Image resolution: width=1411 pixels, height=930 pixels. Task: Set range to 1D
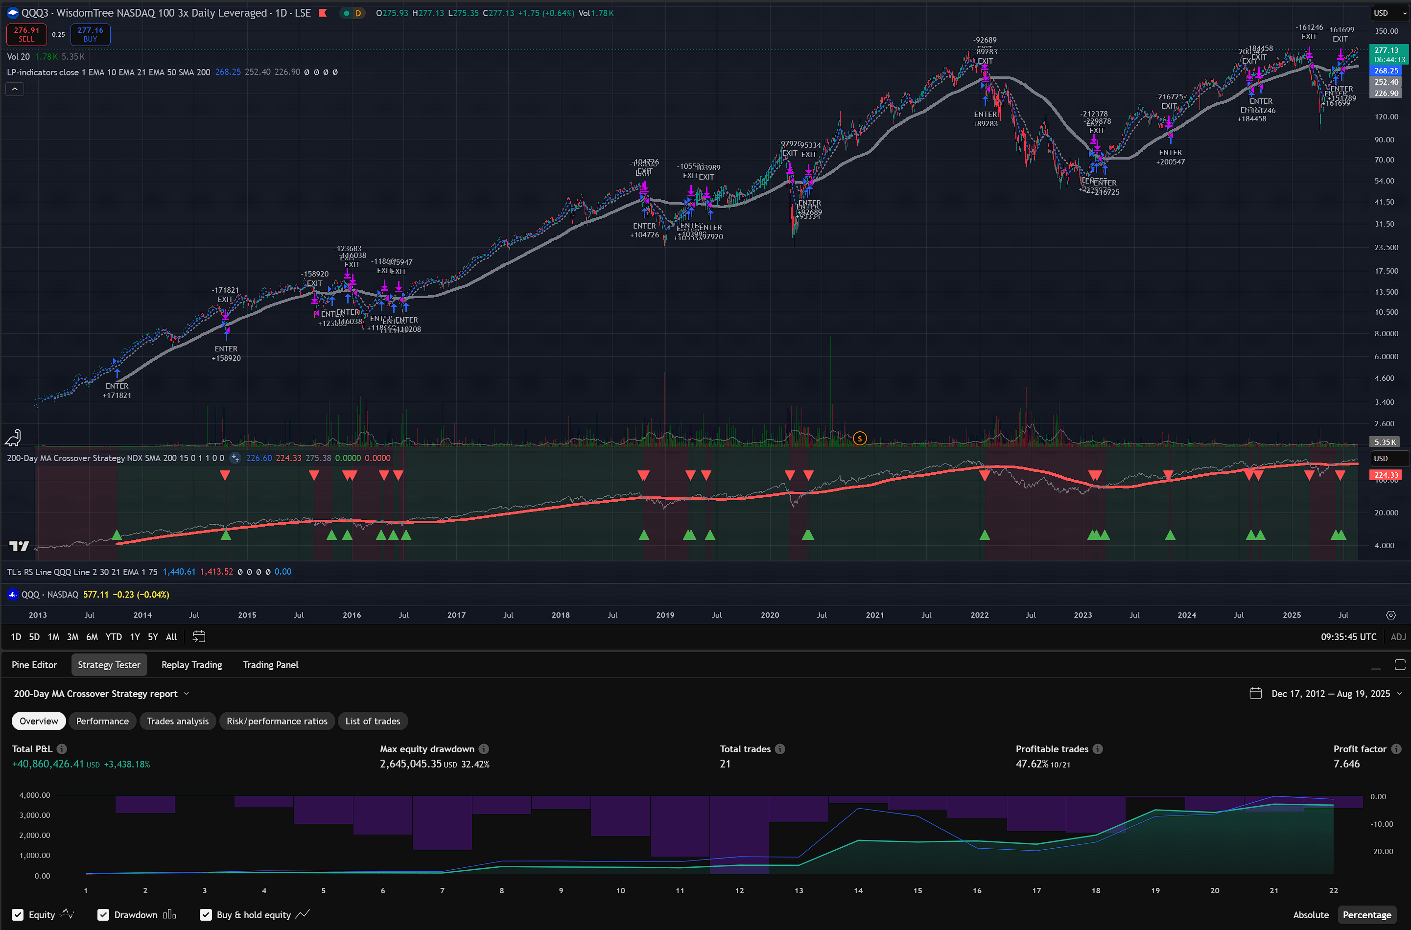(x=16, y=637)
